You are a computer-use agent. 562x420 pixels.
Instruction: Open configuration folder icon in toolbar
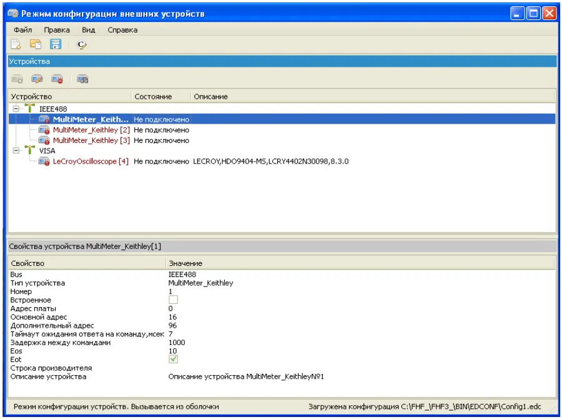(36, 44)
